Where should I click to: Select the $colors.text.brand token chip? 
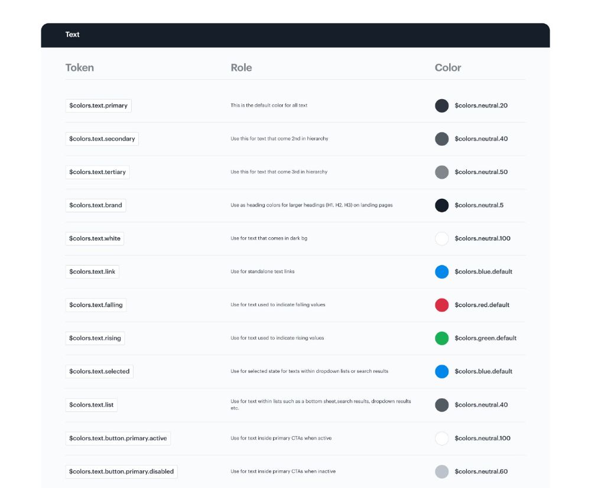pos(95,205)
